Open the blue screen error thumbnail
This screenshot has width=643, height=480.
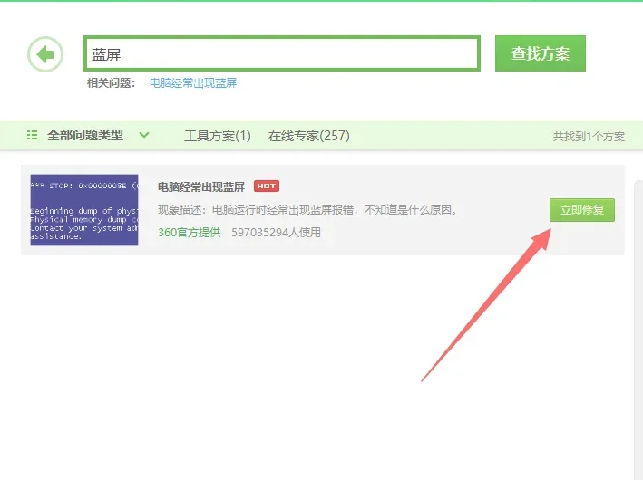(x=84, y=210)
